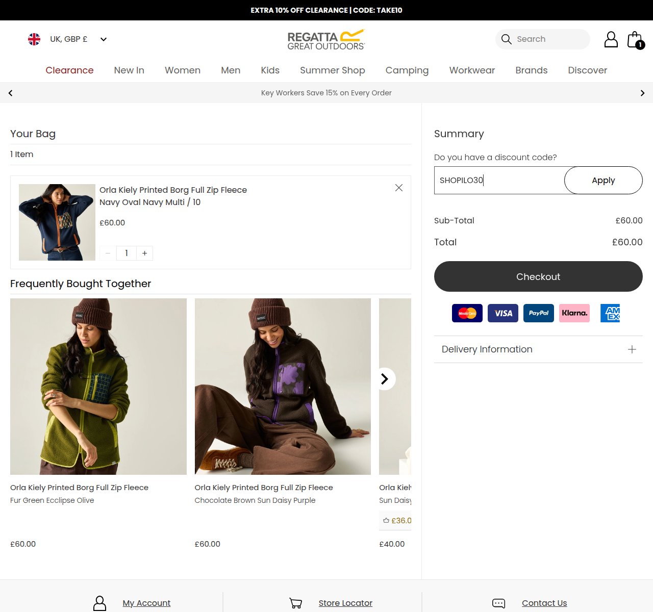Screen dimensions: 653x612
Task: Click the UK flag icon
Action: pos(34,39)
